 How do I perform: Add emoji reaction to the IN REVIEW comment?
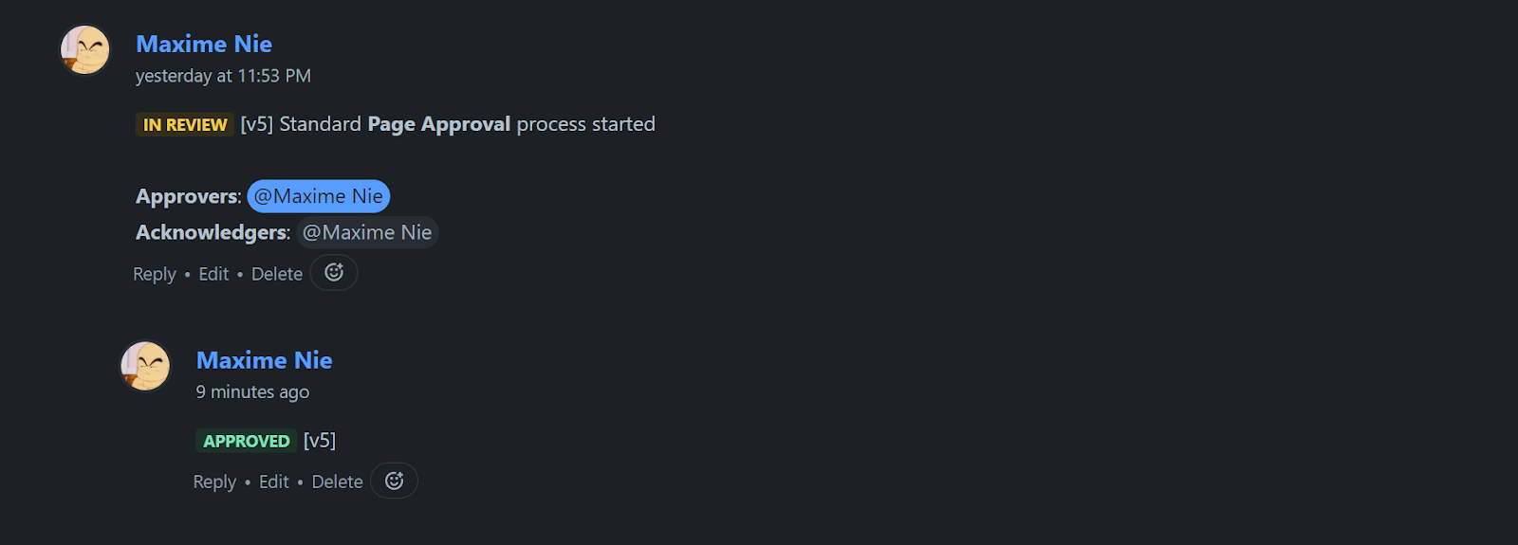(x=334, y=273)
